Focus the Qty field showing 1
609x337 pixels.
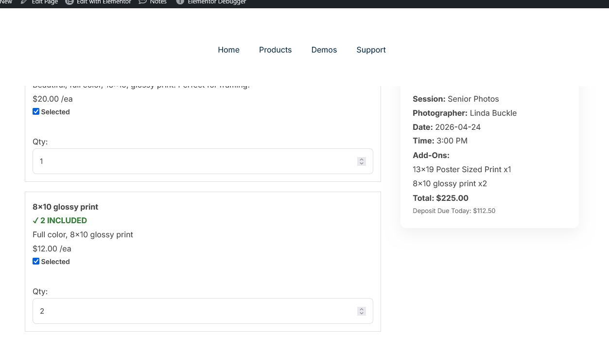point(194,161)
